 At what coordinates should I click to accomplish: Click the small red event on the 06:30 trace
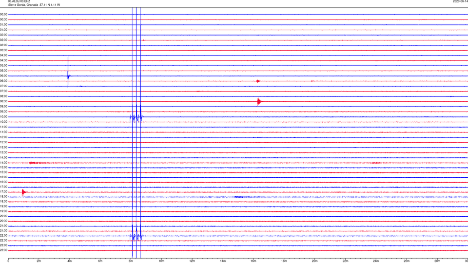tap(258, 81)
